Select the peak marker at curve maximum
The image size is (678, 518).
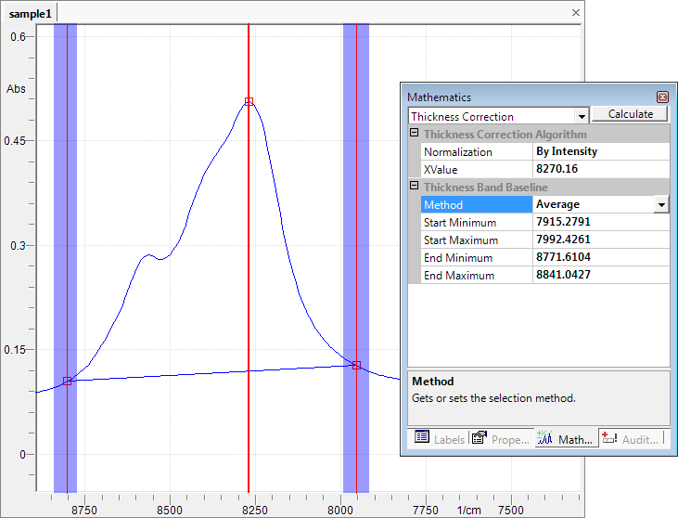(249, 101)
